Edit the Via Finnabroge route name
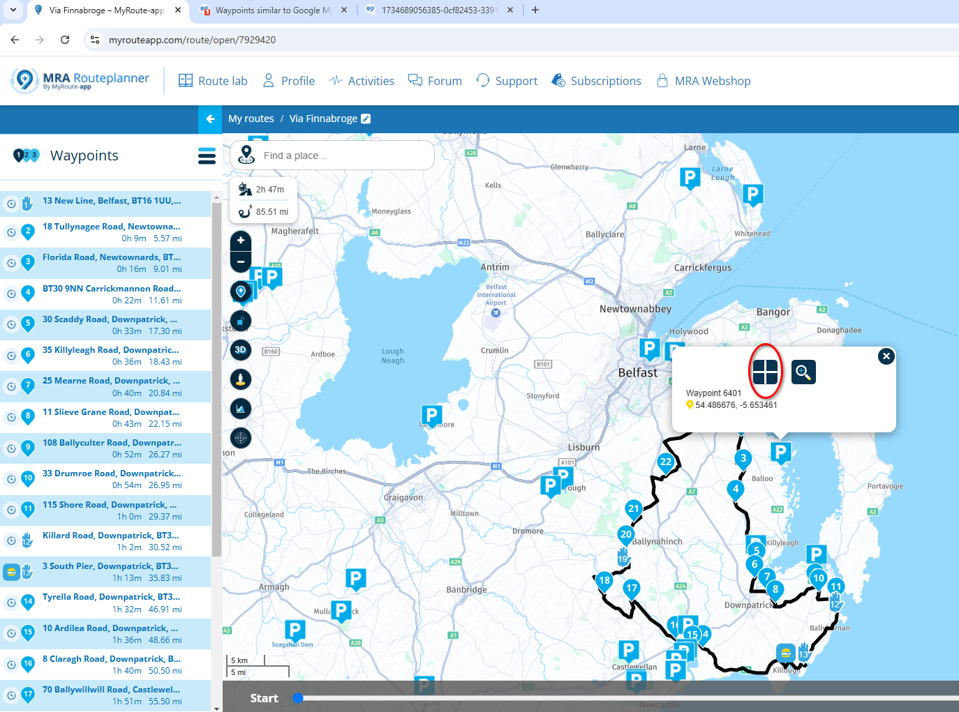The width and height of the screenshot is (959, 712). point(366,119)
